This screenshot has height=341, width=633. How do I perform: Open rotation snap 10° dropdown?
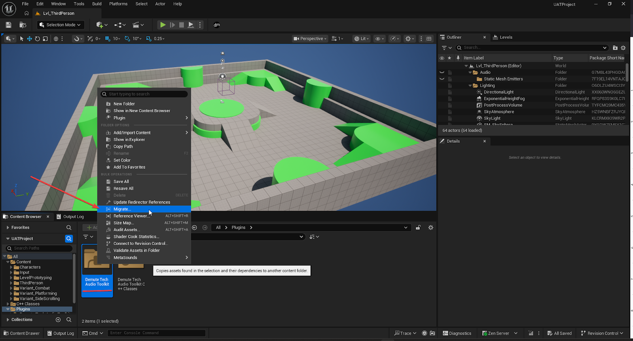pyautogui.click(x=137, y=39)
